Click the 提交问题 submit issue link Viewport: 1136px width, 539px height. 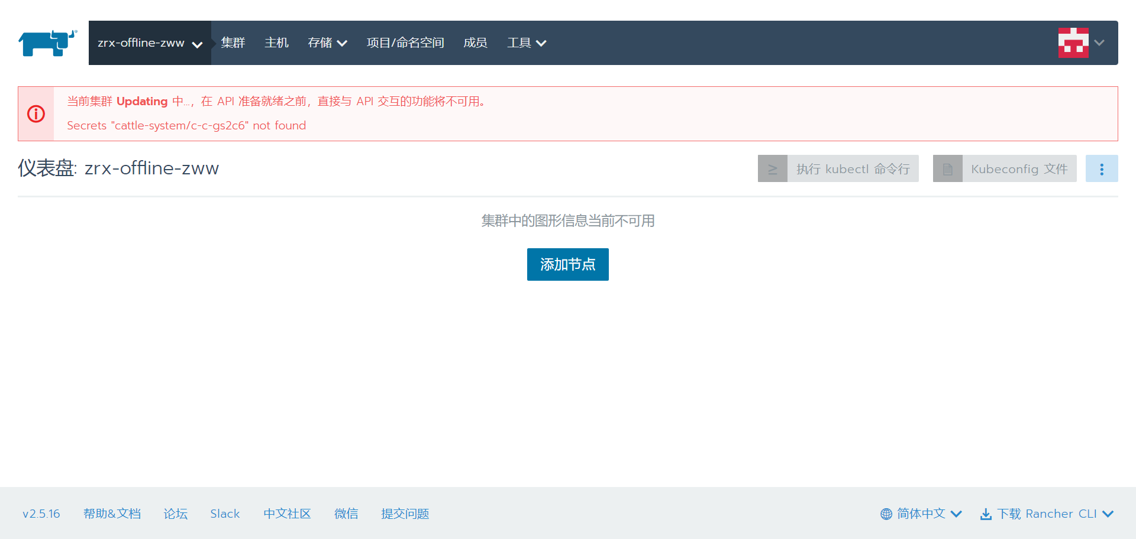405,514
